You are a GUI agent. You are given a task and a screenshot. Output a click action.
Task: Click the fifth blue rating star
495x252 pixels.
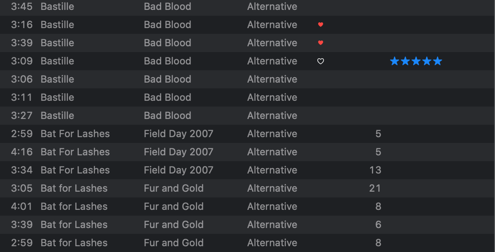tap(438, 61)
